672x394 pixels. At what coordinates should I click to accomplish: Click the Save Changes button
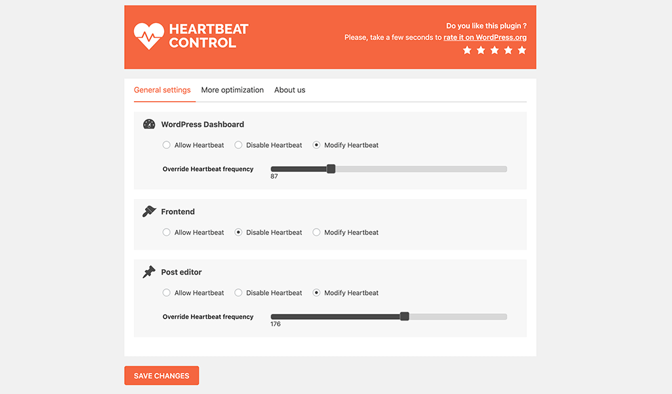(x=161, y=376)
